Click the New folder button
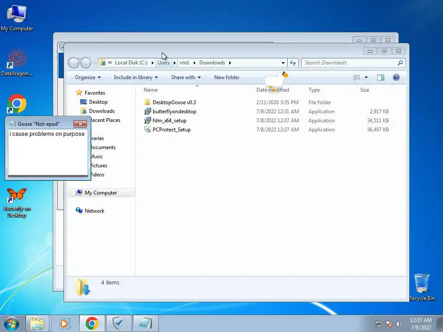443x332 pixels. click(227, 77)
